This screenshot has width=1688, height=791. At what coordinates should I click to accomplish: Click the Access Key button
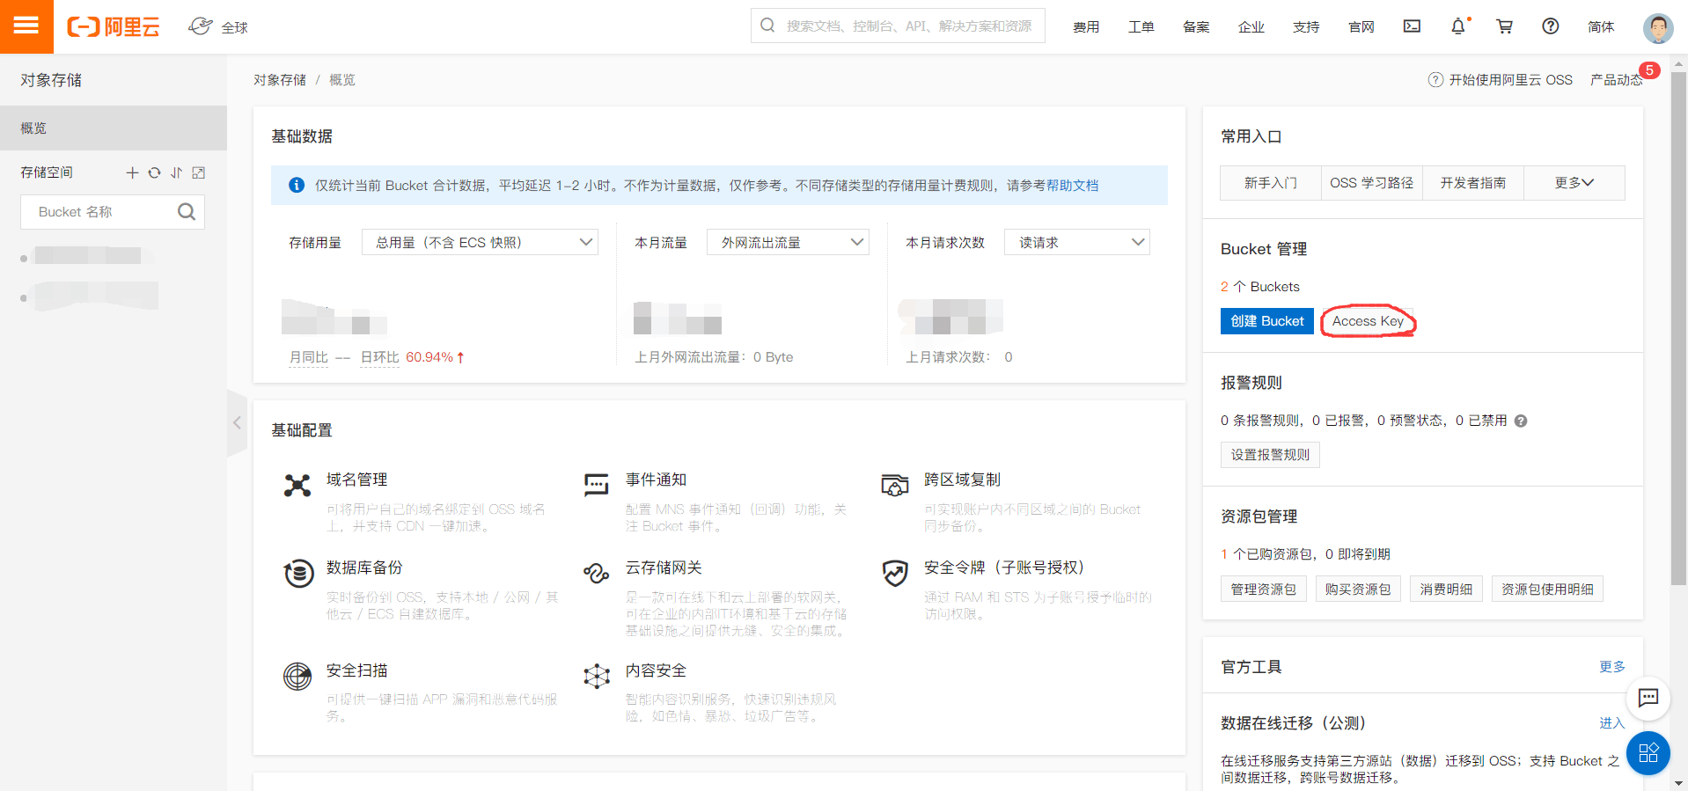pyautogui.click(x=1368, y=321)
